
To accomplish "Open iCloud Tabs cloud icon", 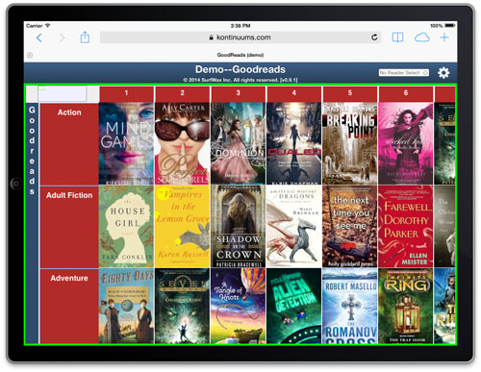I will 422,37.
